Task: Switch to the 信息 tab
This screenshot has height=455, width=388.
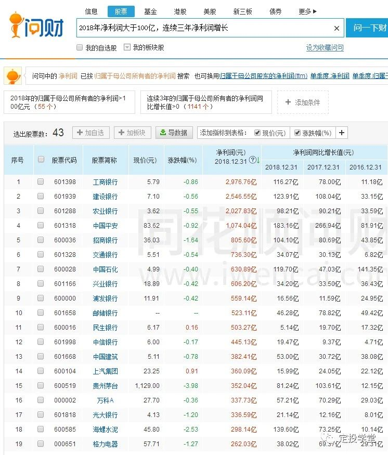Action: tap(91, 11)
